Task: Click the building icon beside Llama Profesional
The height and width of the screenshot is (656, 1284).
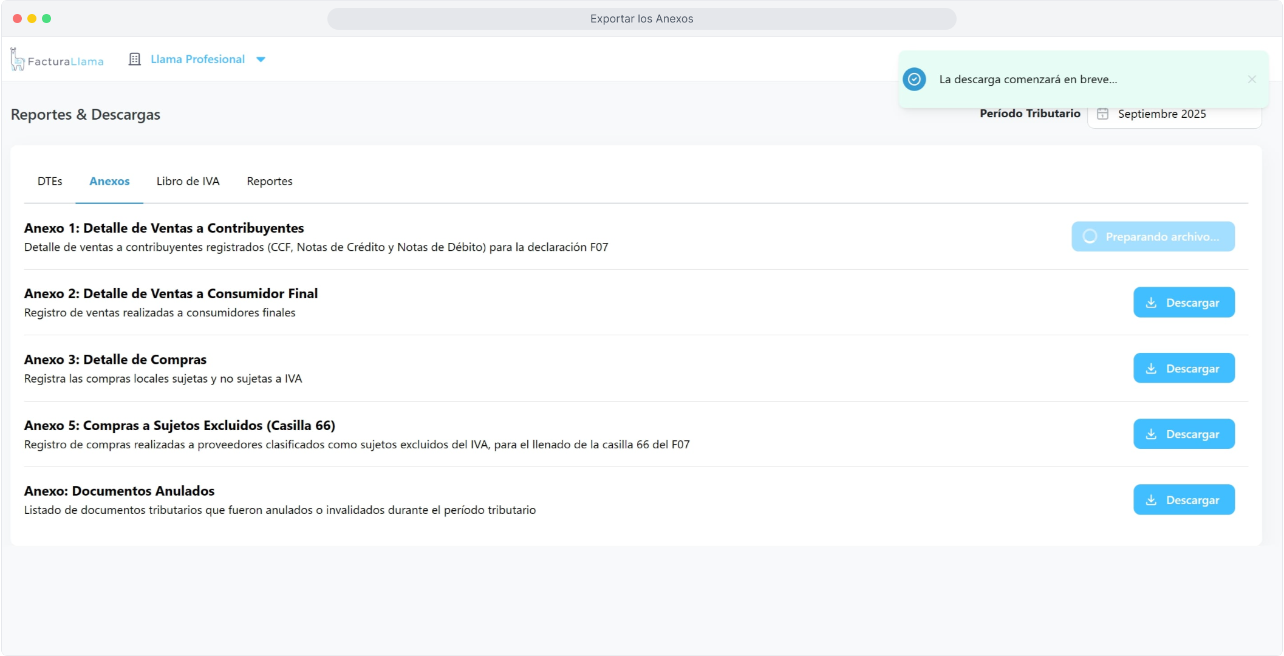Action: (x=135, y=60)
